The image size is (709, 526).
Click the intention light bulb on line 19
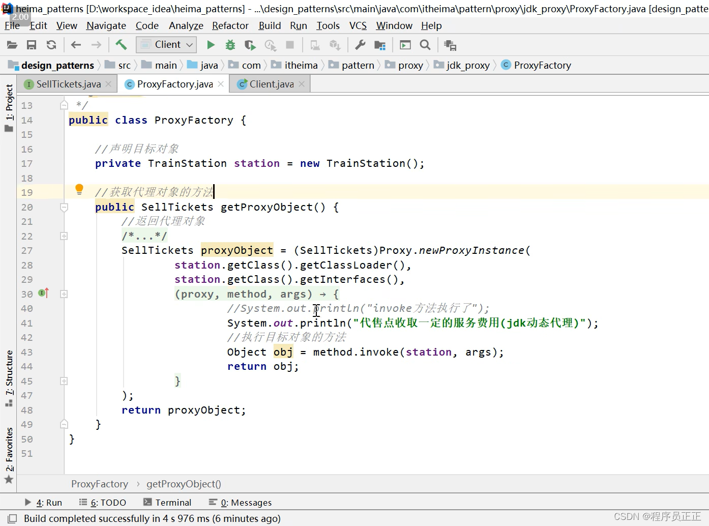pos(79,190)
